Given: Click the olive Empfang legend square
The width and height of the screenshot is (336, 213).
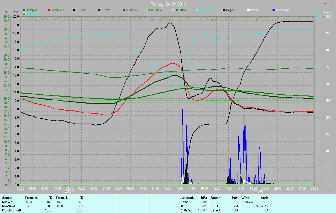Looking at the screenshot, I should 24,13.
